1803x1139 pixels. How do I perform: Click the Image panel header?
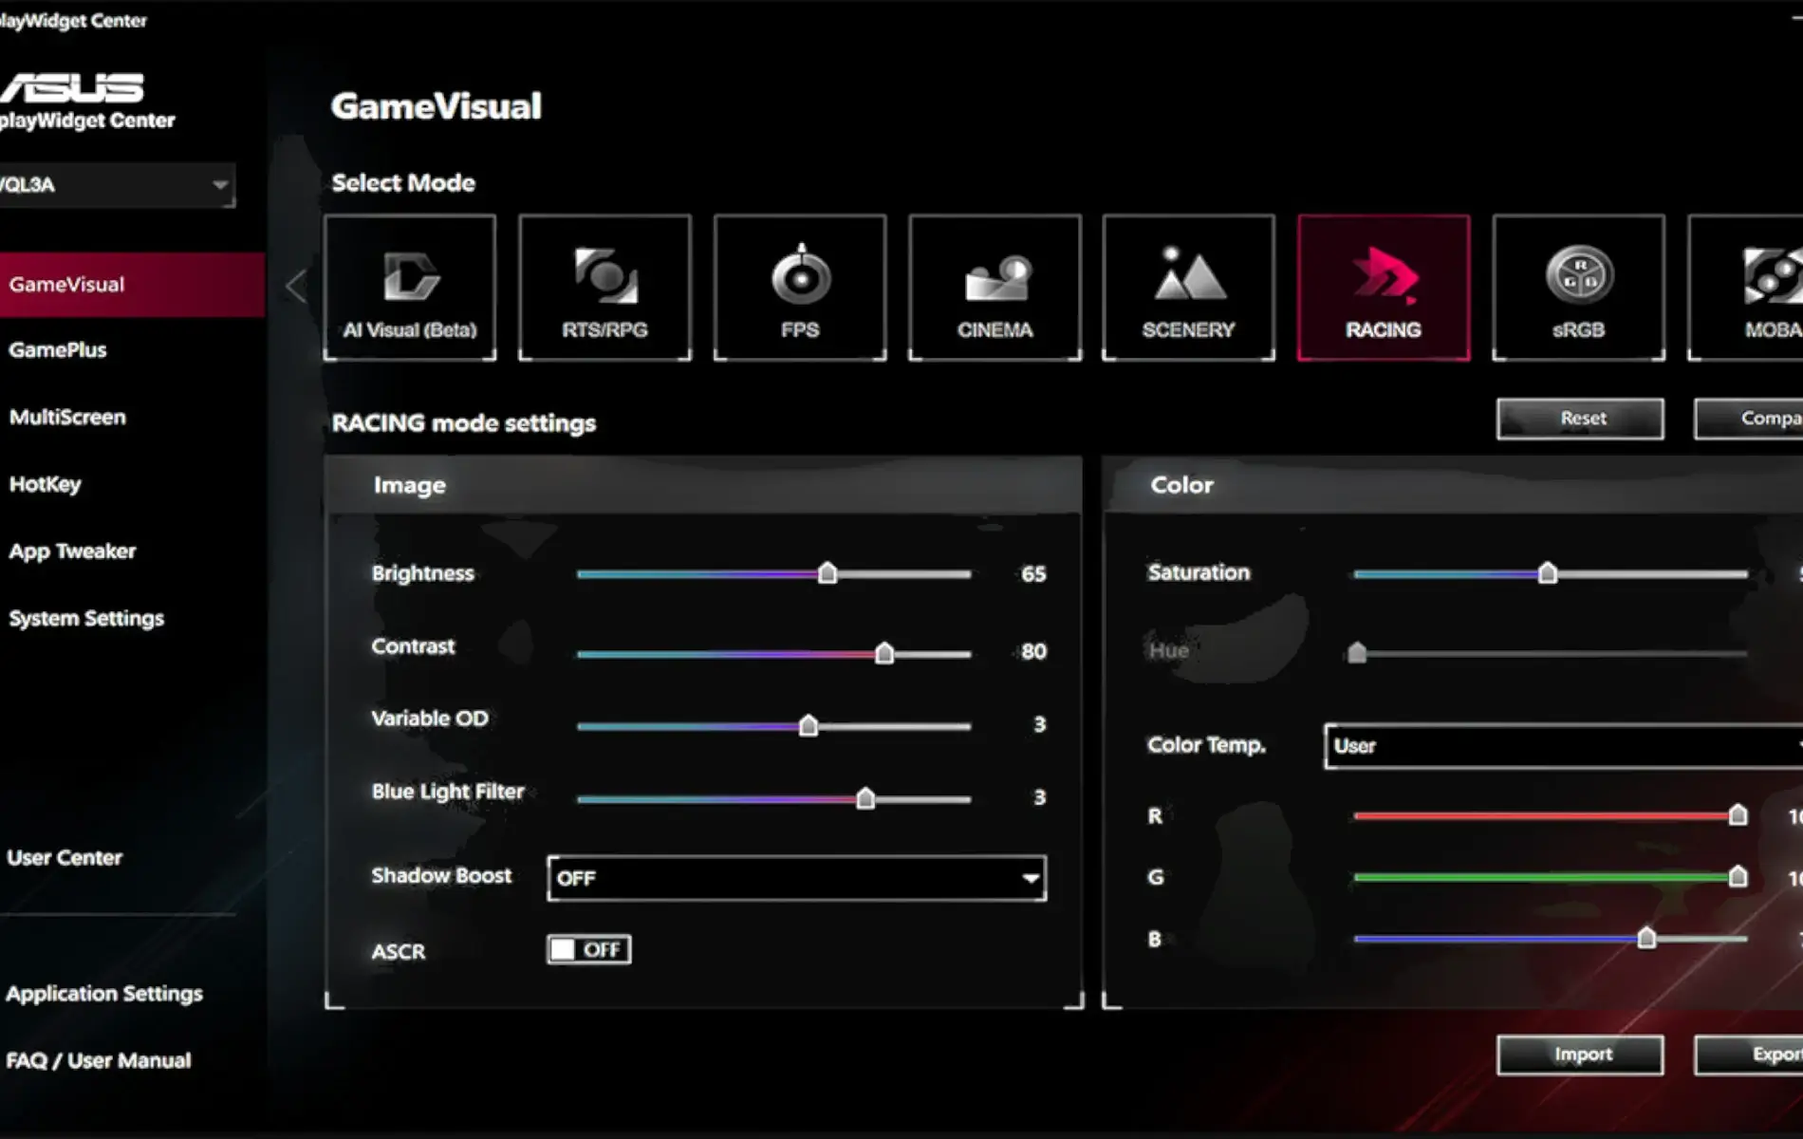click(x=703, y=485)
